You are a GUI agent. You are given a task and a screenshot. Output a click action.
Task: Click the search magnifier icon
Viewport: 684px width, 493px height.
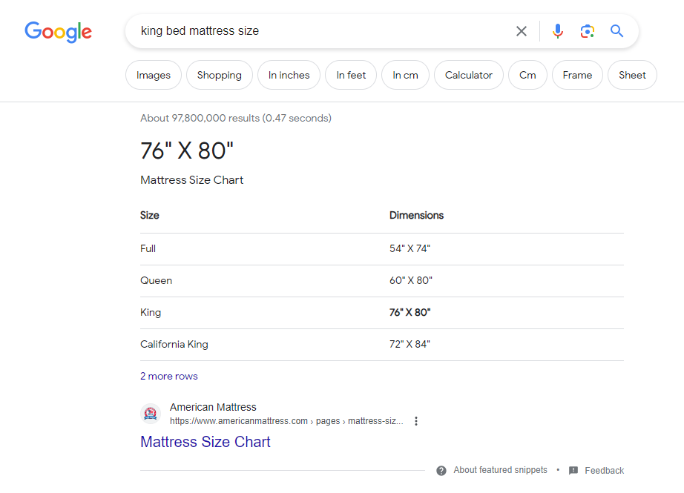(616, 31)
